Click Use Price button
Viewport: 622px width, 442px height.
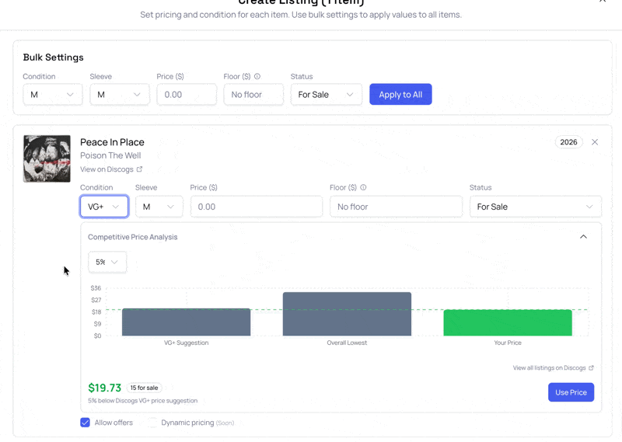(571, 392)
